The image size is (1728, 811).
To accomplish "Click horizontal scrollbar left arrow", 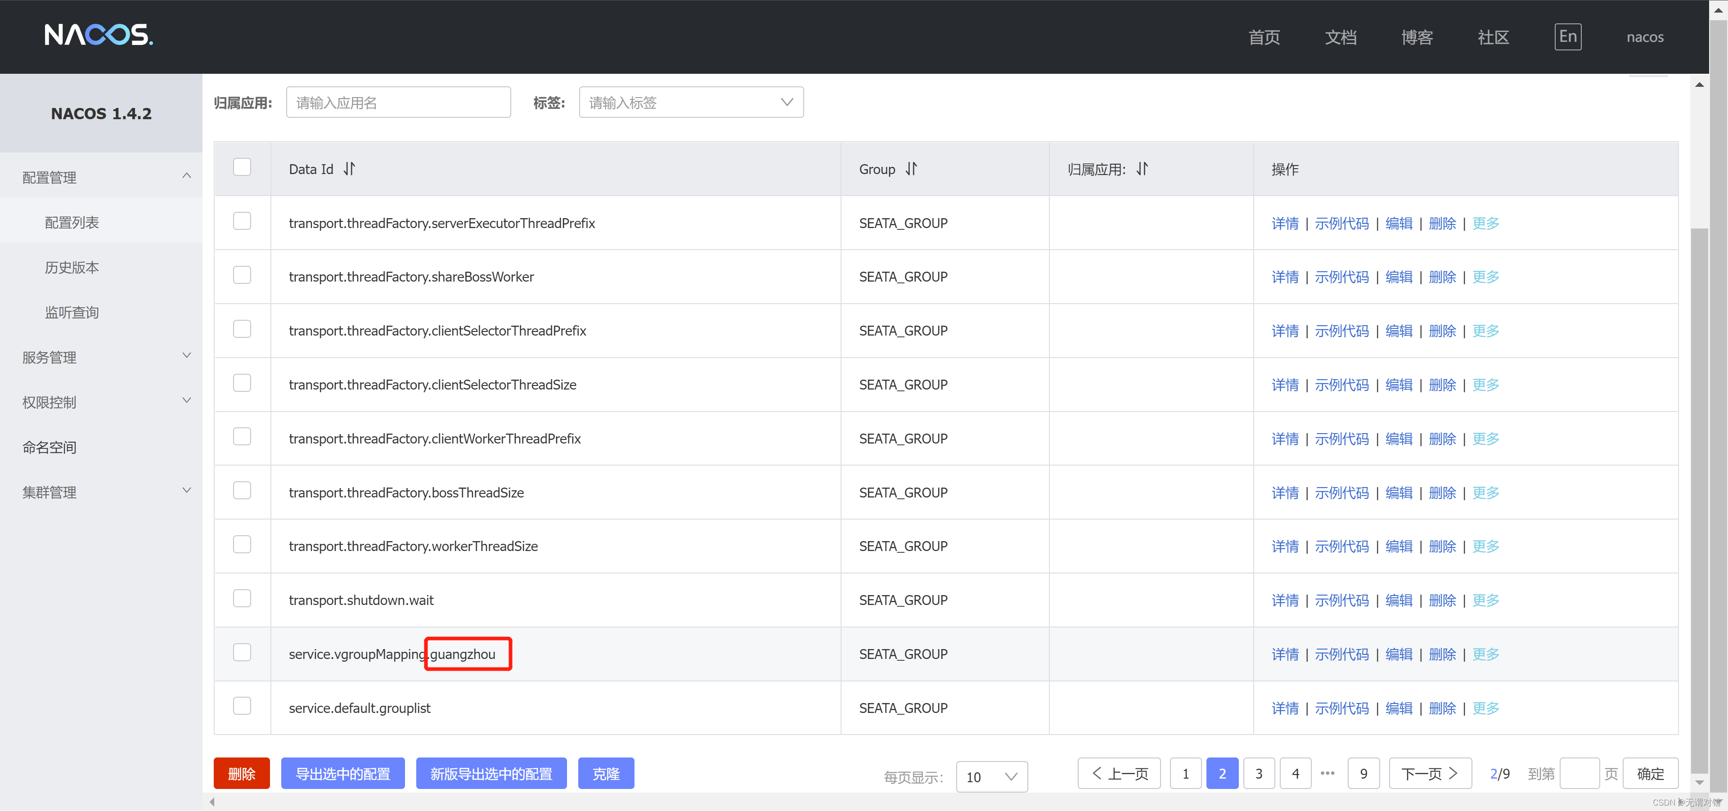I will [x=212, y=802].
